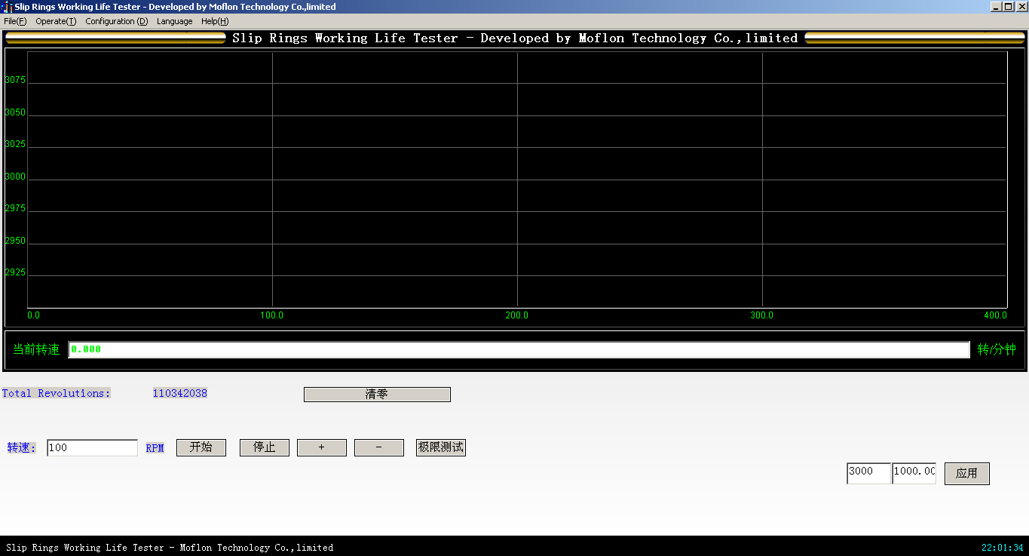
Task: Apply settings with the 应用 button
Action: 966,473
